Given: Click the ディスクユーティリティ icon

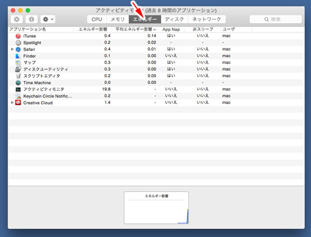Looking at the screenshot, I should point(18,69).
